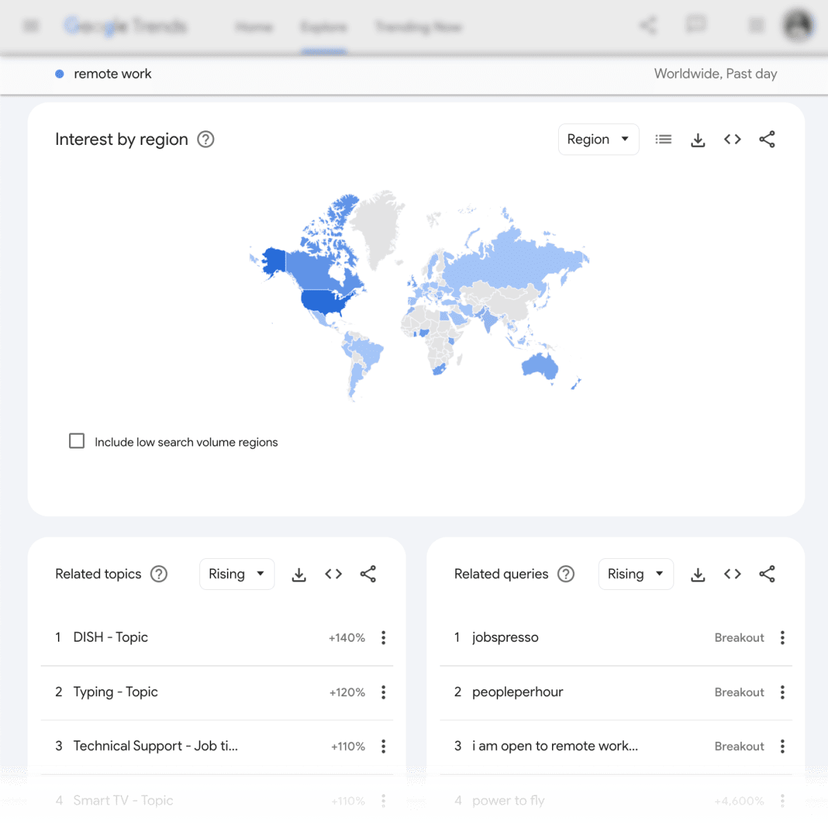Open the Trending Now tab
Image resolution: width=828 pixels, height=828 pixels.
417,27
